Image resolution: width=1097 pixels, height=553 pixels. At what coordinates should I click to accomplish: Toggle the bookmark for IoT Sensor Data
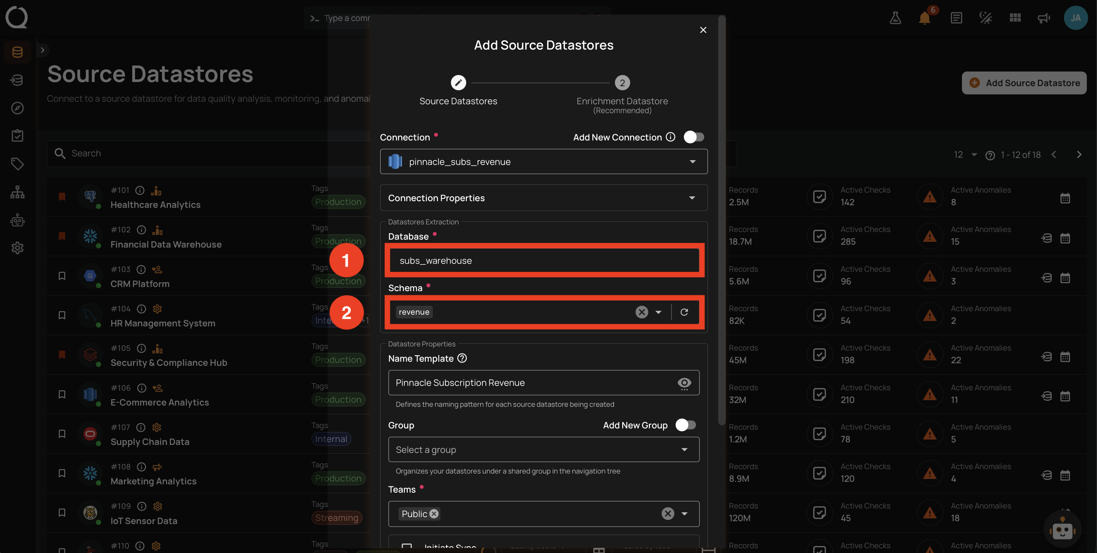point(62,513)
